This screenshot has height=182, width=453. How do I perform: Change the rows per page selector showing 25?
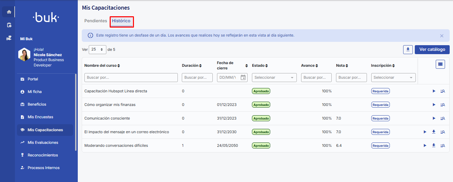coord(97,49)
